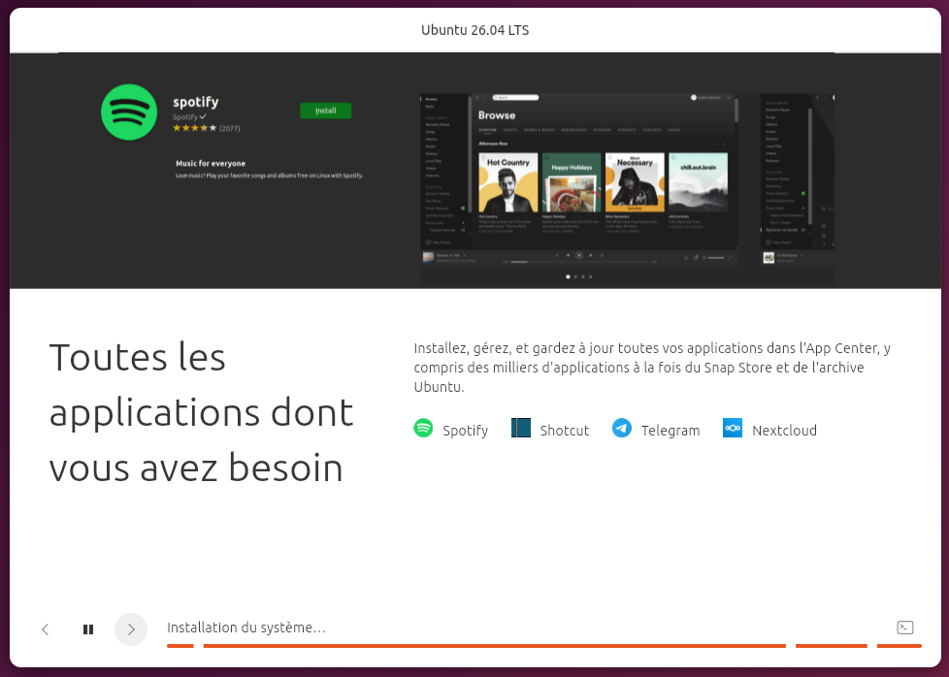Click the App Center description paragraph
Image resolution: width=949 pixels, height=677 pixels.
pyautogui.click(x=652, y=368)
